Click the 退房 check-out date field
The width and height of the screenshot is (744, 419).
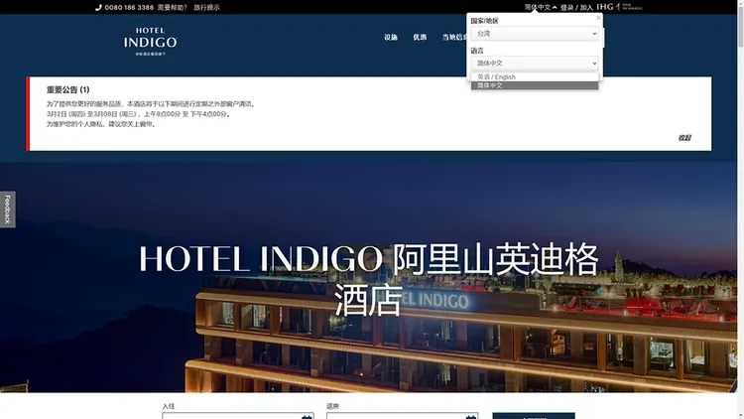(402, 416)
